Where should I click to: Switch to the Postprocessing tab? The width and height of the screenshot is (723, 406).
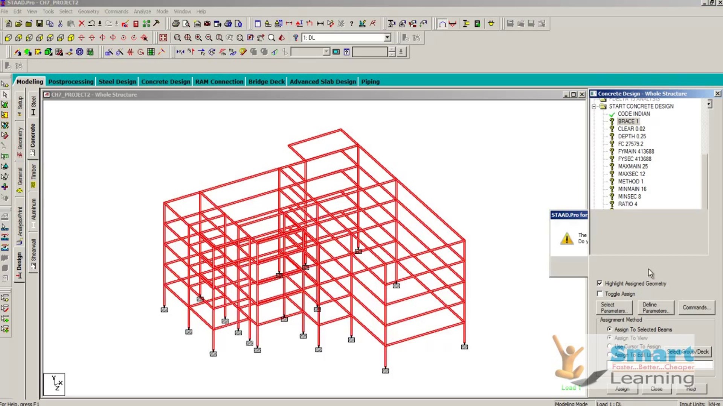click(x=71, y=82)
